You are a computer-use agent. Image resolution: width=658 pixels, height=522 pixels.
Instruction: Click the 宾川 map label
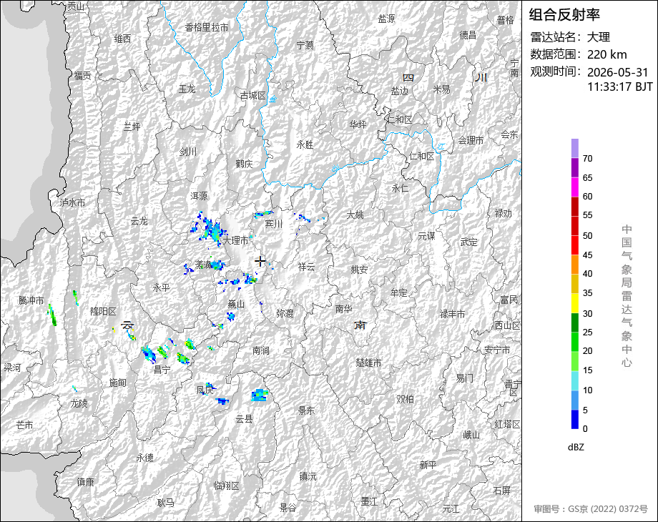pos(274,224)
